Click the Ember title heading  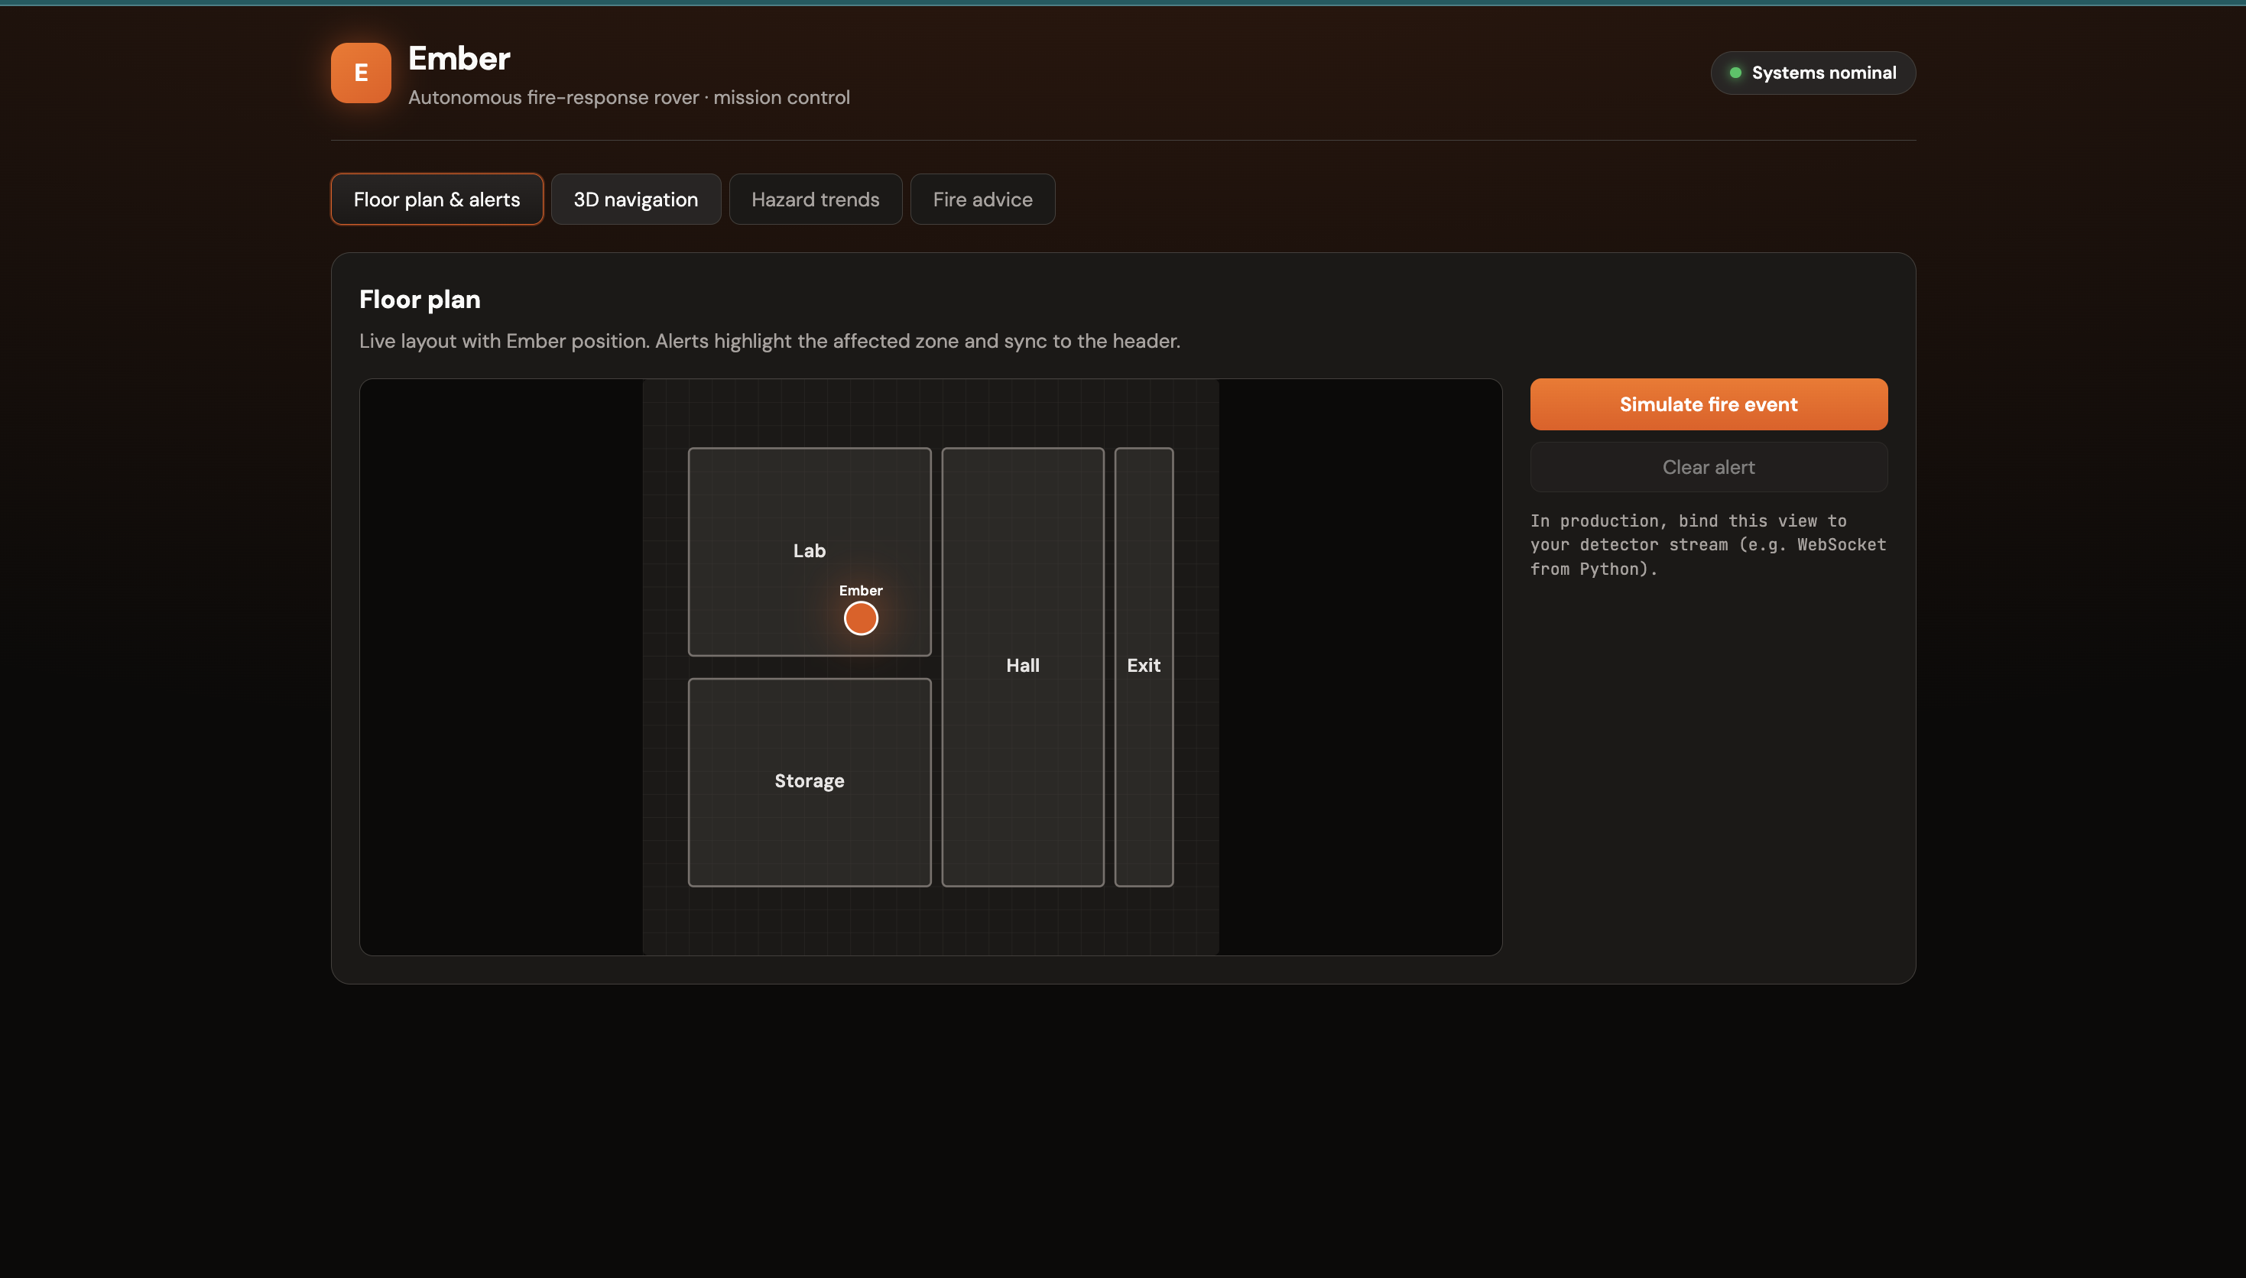pos(458,59)
